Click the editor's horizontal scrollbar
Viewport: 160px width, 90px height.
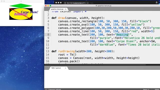95,64
